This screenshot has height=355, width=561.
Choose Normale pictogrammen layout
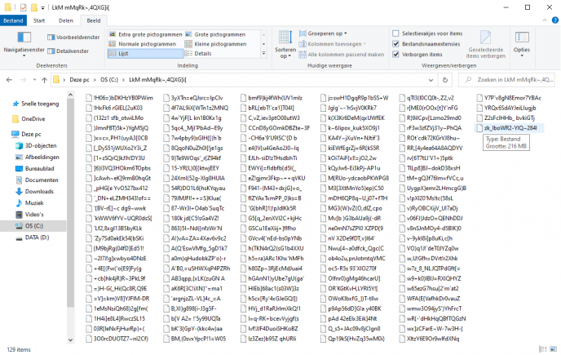tap(143, 44)
